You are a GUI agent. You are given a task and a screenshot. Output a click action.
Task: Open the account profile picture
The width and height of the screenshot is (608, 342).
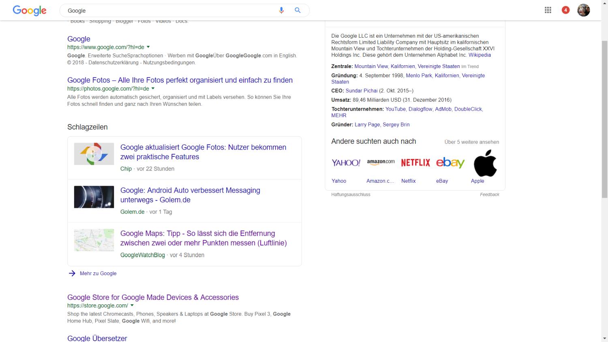(583, 10)
